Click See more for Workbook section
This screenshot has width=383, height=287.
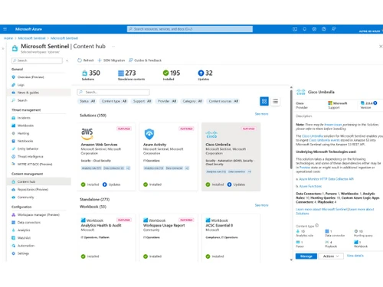(261, 205)
